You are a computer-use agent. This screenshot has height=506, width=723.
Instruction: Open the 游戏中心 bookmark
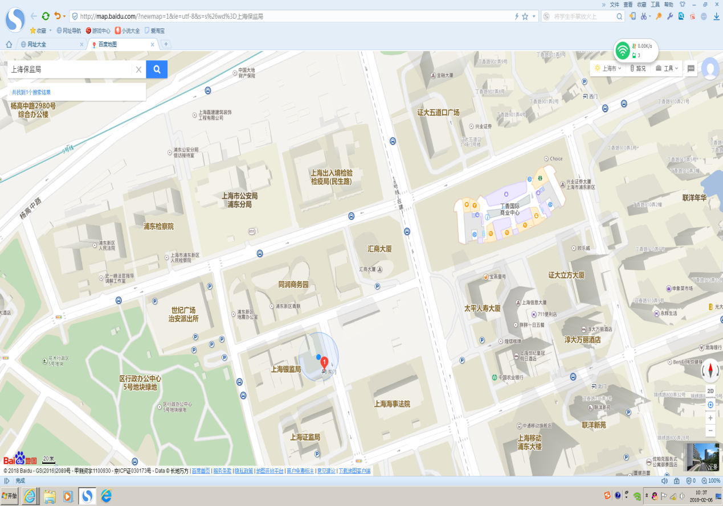[x=98, y=31]
